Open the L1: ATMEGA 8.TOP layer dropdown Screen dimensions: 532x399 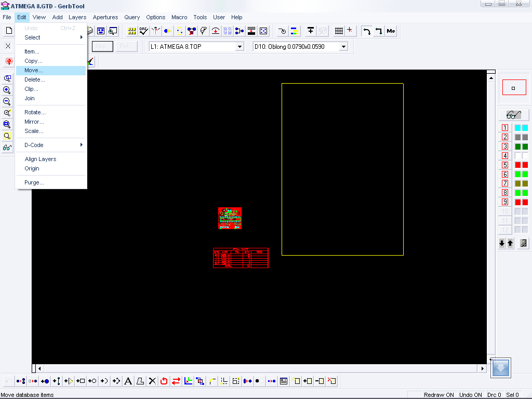click(240, 46)
